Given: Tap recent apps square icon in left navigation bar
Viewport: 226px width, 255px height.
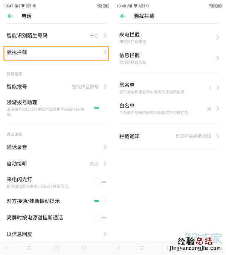Looking at the screenshot, I should (56, 248).
